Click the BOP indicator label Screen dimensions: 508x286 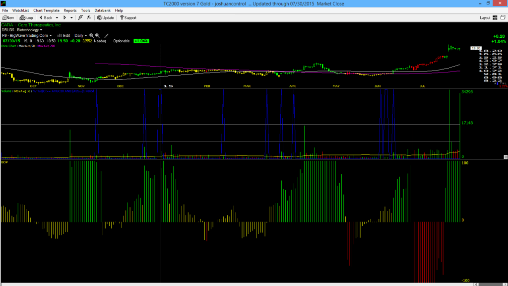(4, 162)
